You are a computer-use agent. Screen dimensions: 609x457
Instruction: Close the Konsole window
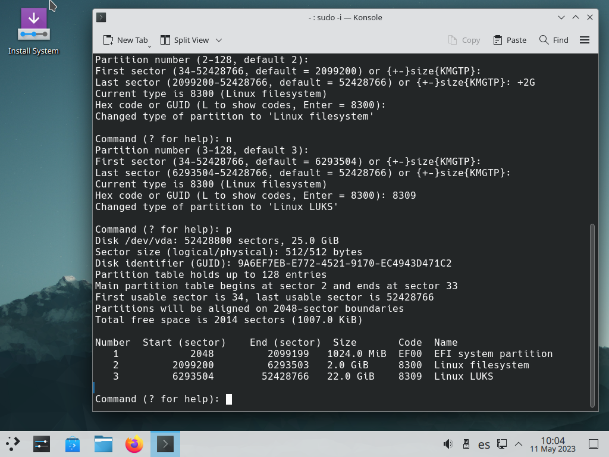pyautogui.click(x=590, y=17)
